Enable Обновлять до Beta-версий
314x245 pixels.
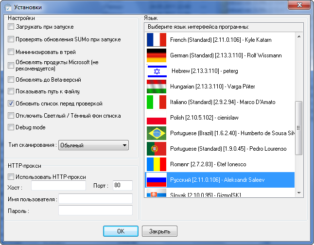coord(11,80)
